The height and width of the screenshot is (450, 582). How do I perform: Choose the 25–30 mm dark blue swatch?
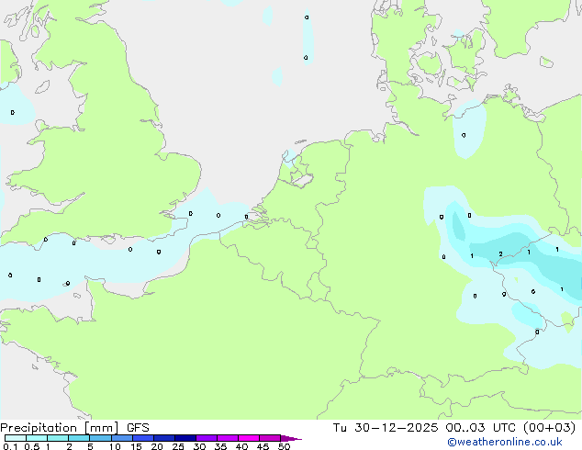(185, 438)
